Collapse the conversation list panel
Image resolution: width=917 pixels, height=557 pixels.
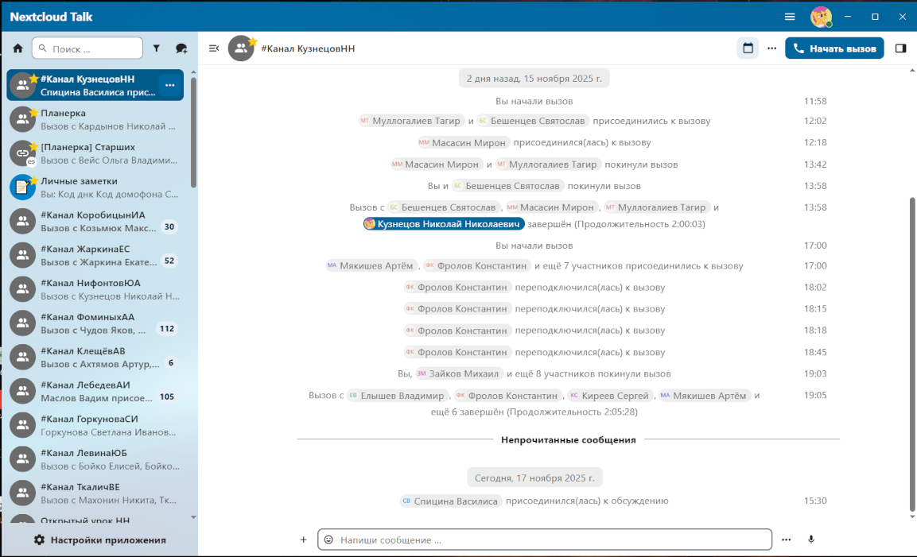[x=213, y=48]
